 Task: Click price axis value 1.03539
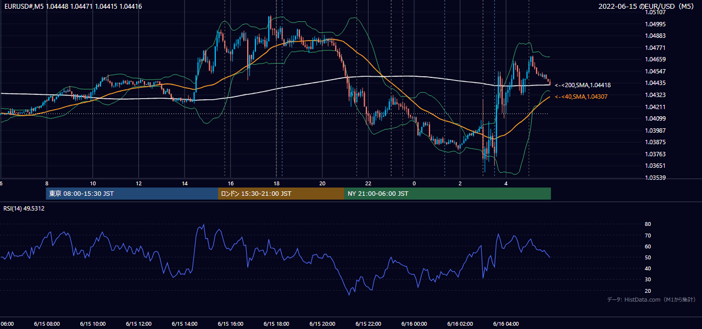(x=656, y=178)
